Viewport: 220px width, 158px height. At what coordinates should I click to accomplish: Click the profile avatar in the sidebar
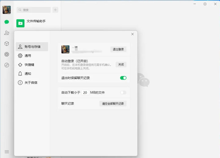7,10
